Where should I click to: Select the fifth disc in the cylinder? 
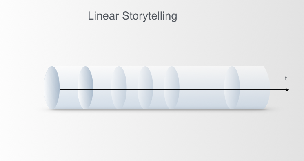tap(171, 88)
